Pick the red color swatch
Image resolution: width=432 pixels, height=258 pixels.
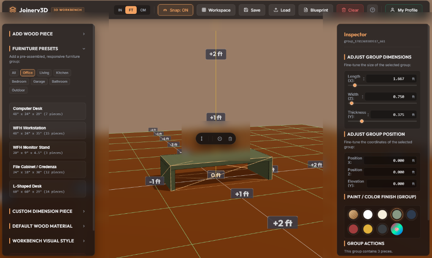pos(353,229)
